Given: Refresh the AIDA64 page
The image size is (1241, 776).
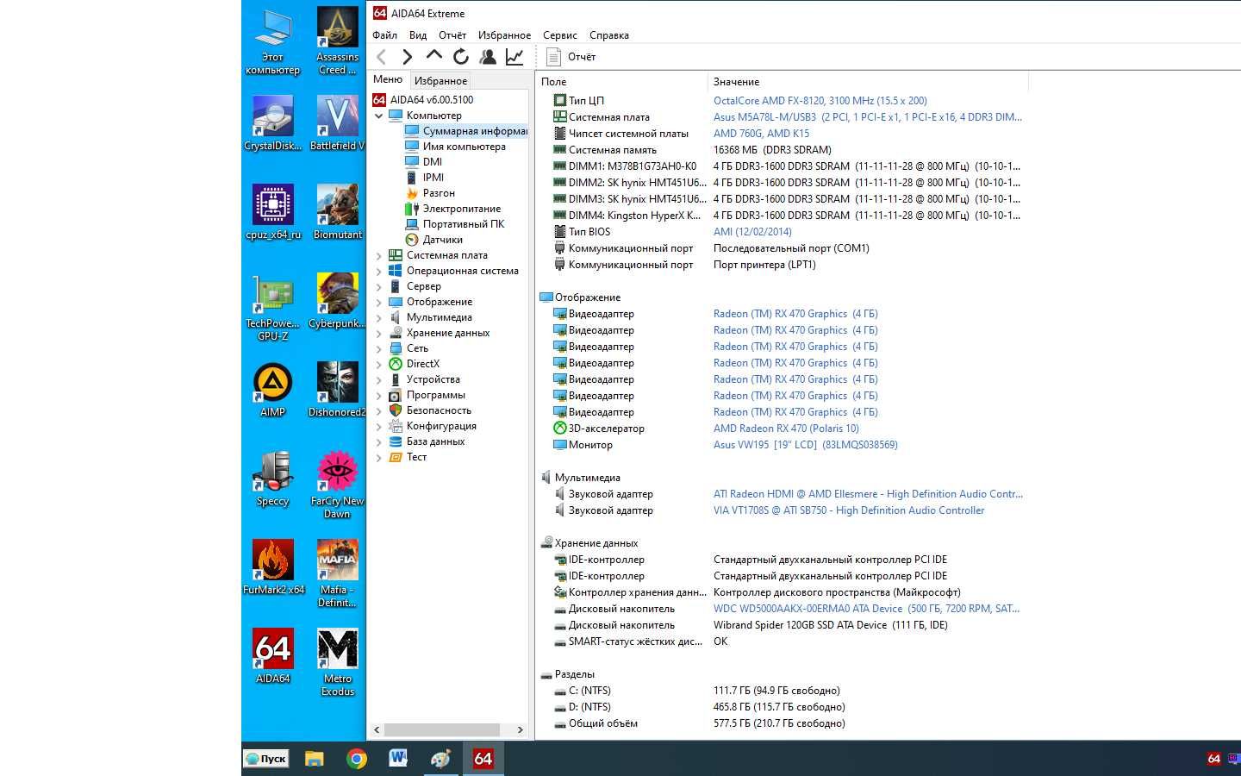Looking at the screenshot, I should tap(460, 57).
